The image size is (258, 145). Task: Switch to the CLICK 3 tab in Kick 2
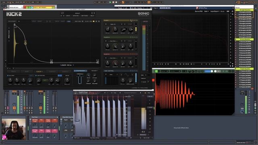click(x=65, y=72)
